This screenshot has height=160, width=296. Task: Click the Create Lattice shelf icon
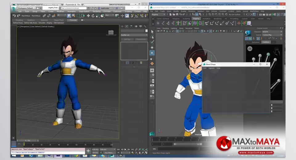pyautogui.click(x=195, y=23)
